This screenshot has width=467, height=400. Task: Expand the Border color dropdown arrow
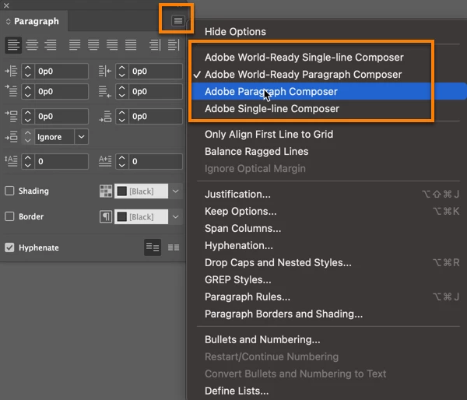coord(175,216)
